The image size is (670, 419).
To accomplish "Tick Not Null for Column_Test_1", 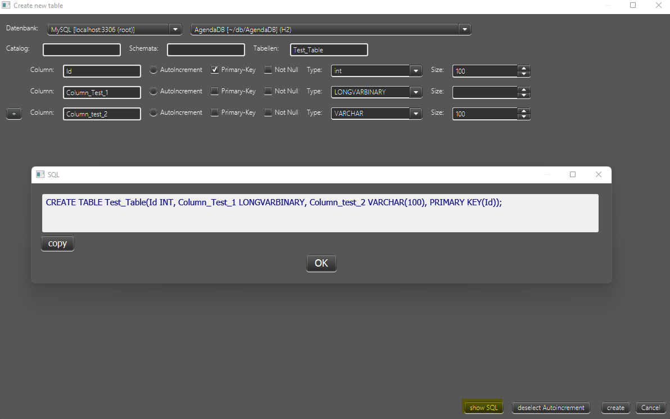I will (x=268, y=91).
